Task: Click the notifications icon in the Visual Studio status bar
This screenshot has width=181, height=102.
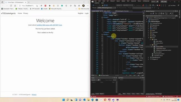Action: (x=177, y=96)
